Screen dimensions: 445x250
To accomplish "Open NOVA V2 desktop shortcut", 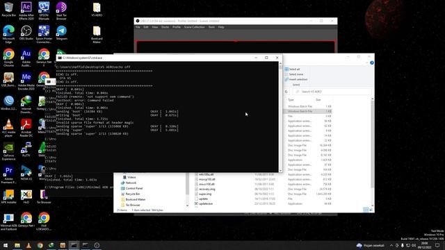I will [x=26, y=173].
